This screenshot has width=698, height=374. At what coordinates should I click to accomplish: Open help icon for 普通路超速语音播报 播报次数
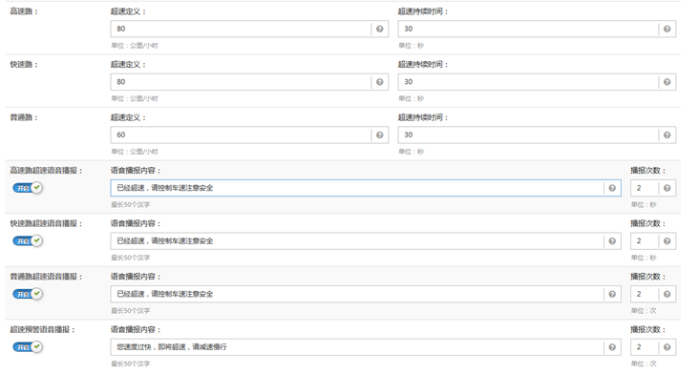click(666, 294)
